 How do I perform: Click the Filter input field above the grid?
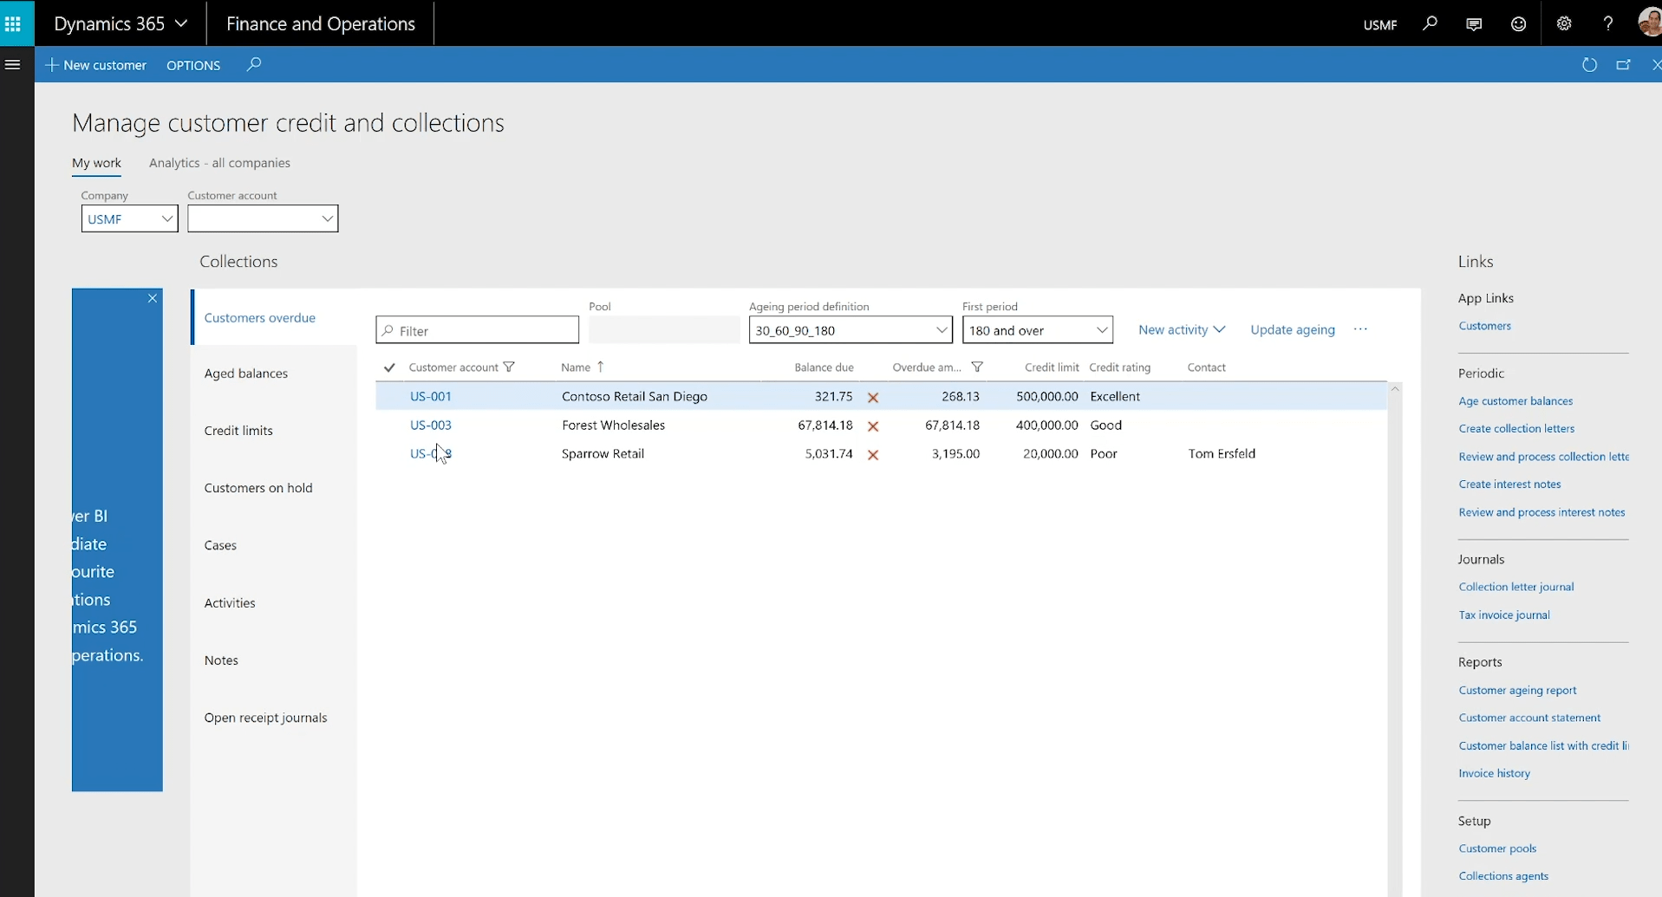477,329
